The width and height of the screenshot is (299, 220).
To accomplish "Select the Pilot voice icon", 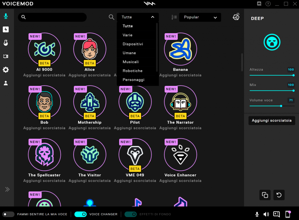I will [135, 102].
